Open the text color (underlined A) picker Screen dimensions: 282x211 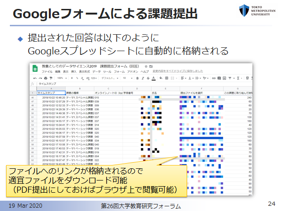click(154, 78)
